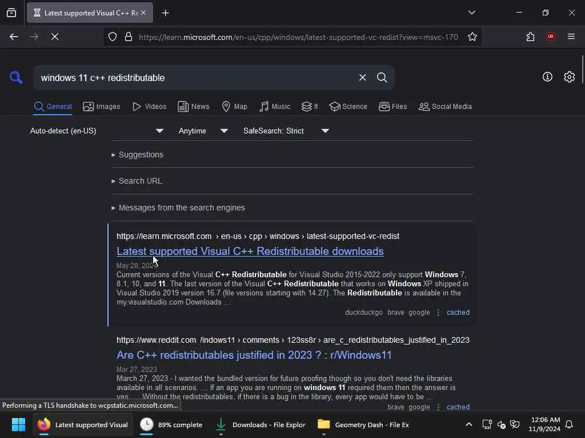The image size is (585, 438).
Task: Go back with browser back arrow
Action: point(14,36)
